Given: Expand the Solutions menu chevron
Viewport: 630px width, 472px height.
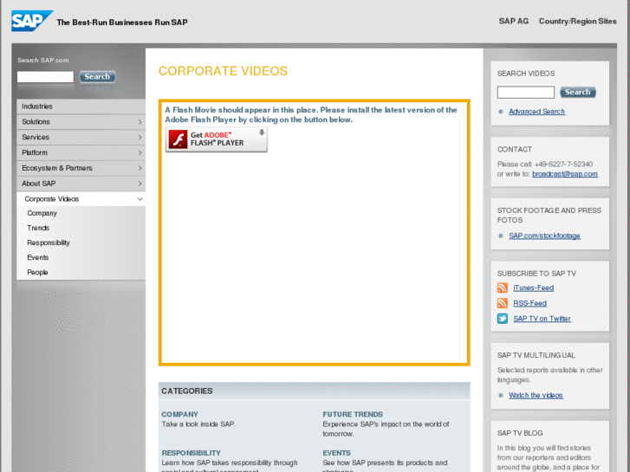Looking at the screenshot, I should point(140,122).
